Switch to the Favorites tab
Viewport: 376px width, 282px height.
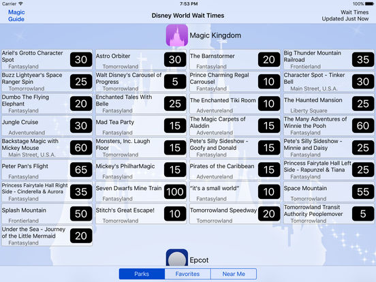click(x=187, y=274)
